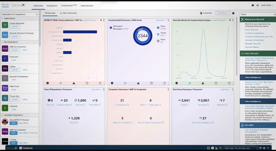This screenshot has width=276, height=151.
Task: Select the Threat Grid integration icon
Action: 5,98
